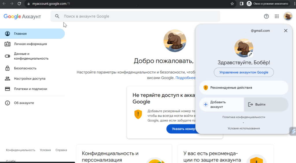296x163 pixels.
Task: Close the account popup
Action: coord(286,31)
